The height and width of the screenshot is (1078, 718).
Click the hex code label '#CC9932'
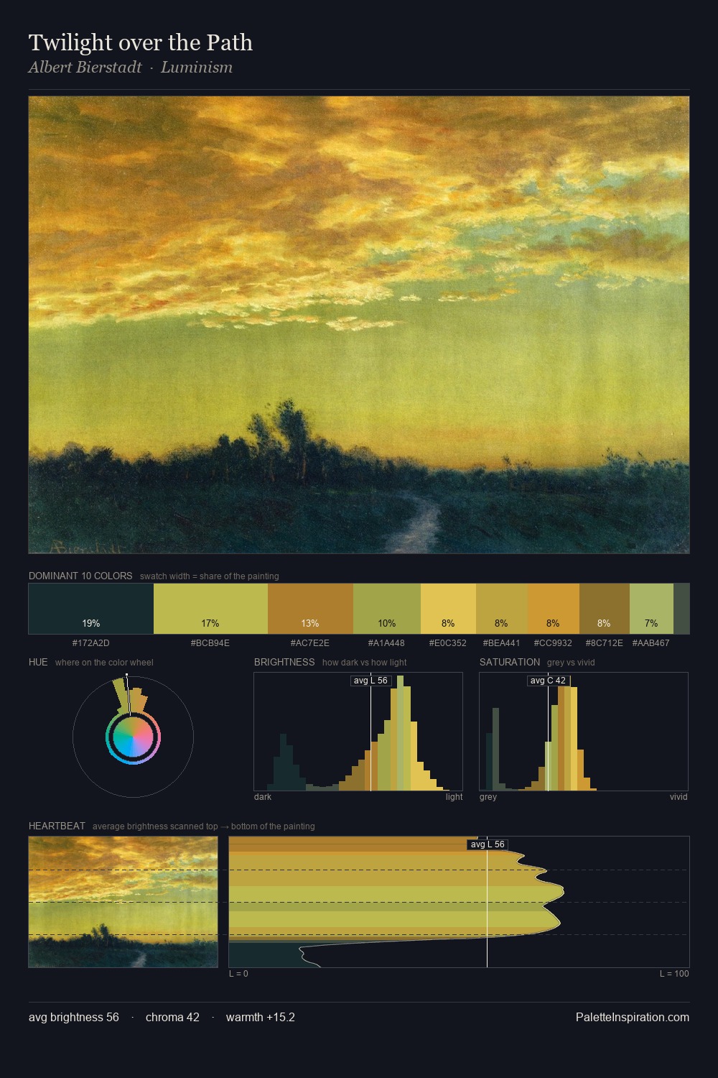[553, 643]
